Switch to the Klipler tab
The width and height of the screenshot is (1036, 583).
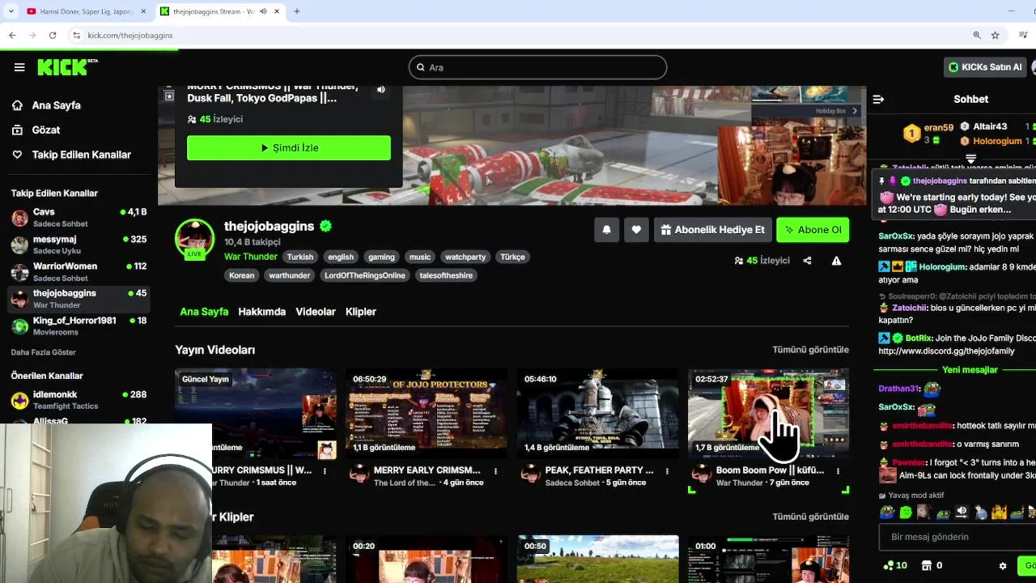361,312
